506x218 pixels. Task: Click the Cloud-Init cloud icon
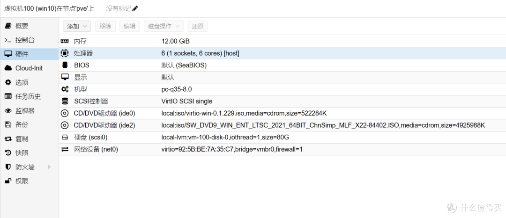tap(8, 68)
